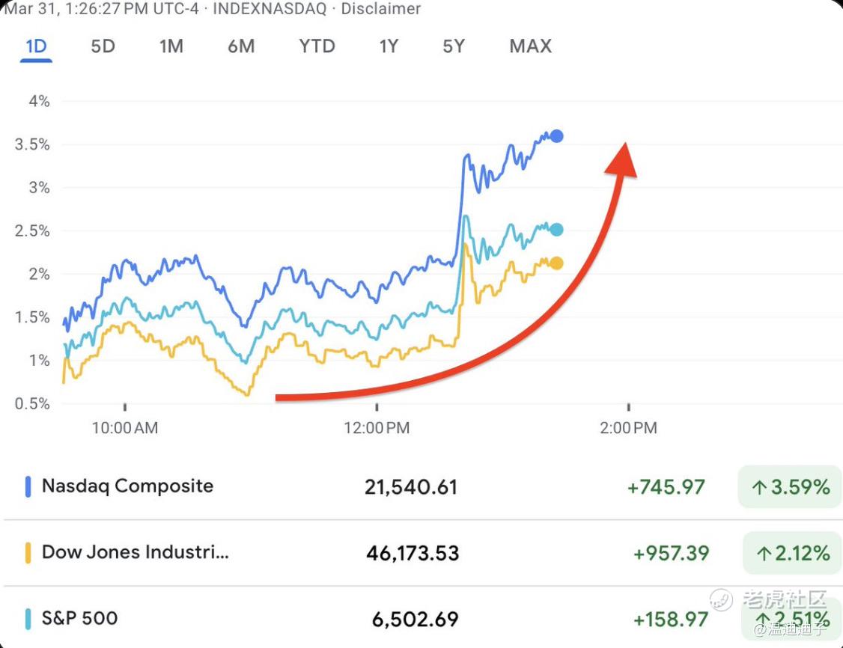
Task: Open the S&P 500 index row
Action: pos(79,618)
